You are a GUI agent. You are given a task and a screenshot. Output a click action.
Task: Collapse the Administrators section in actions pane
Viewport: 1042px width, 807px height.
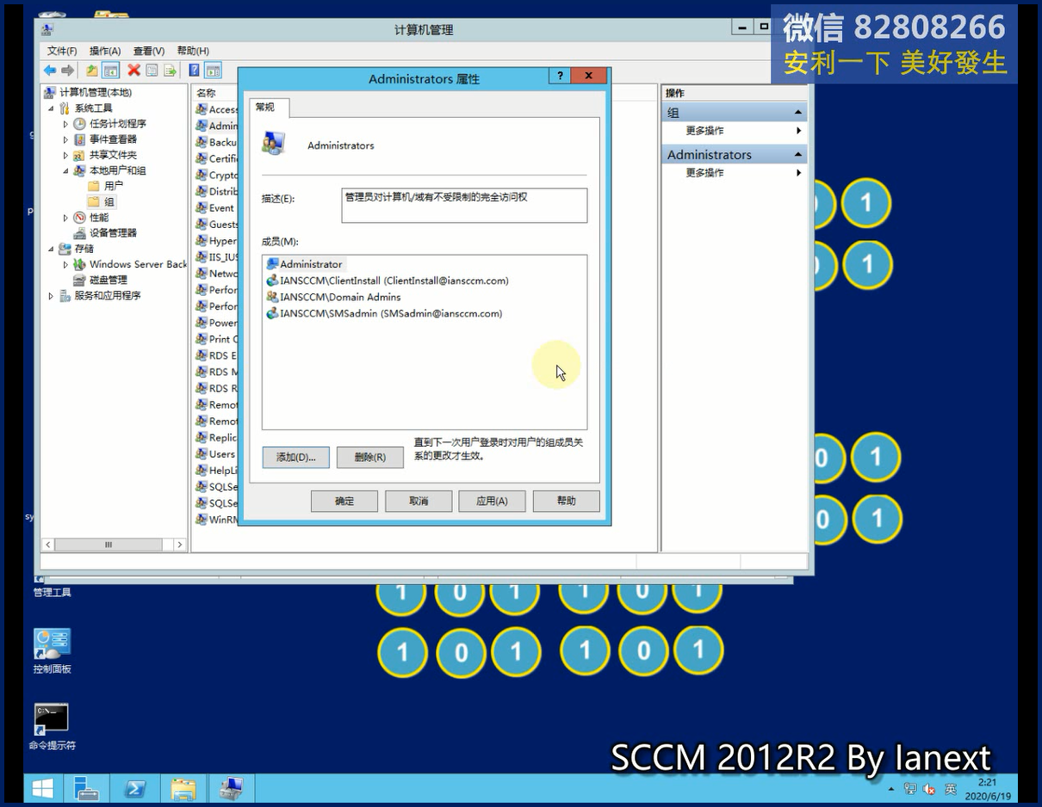(x=798, y=155)
